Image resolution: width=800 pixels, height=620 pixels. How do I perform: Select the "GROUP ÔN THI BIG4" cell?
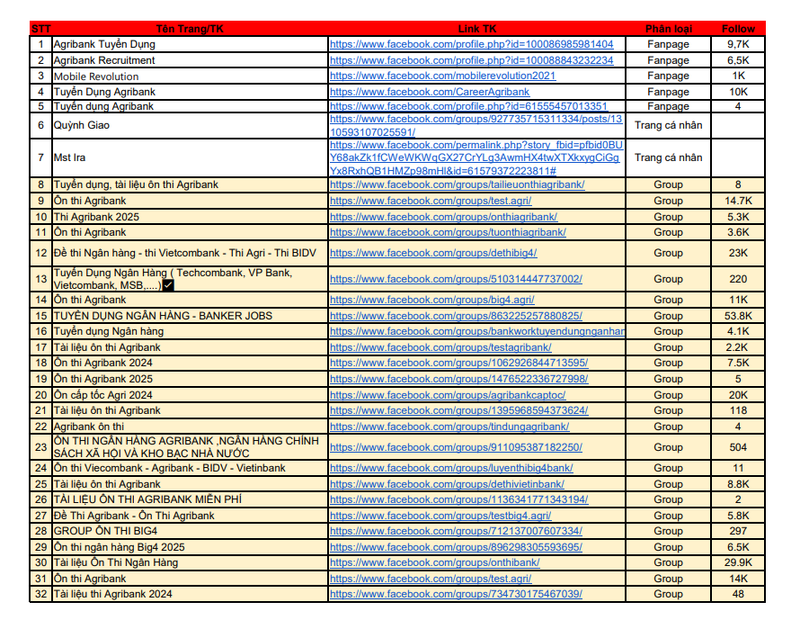tap(105, 531)
